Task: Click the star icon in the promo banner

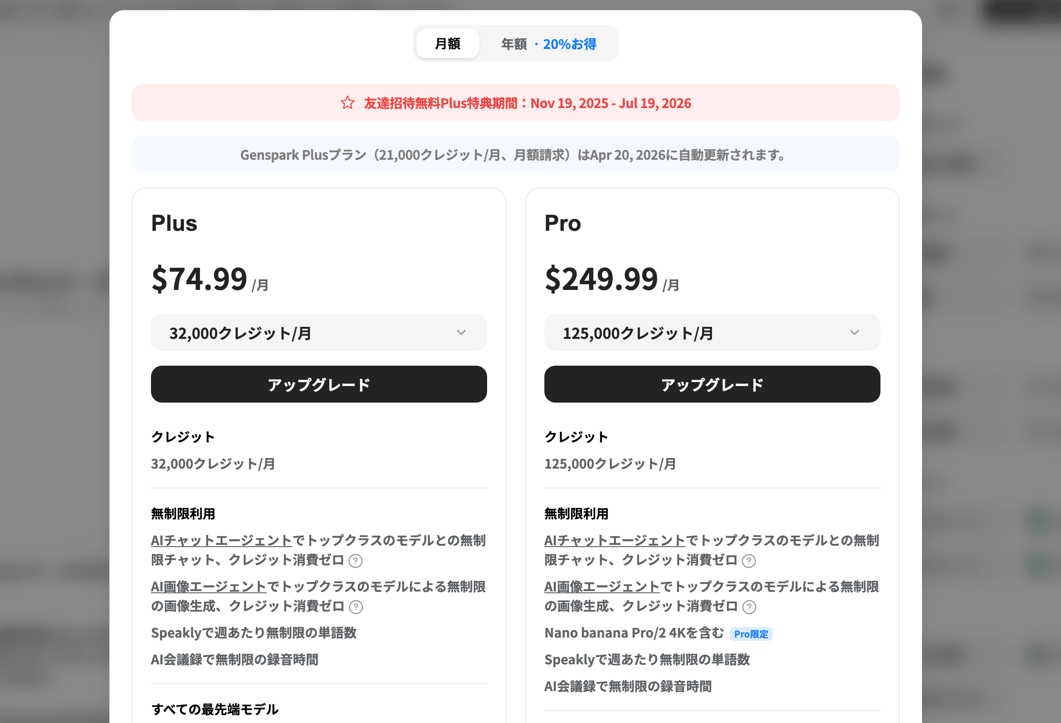Action: [348, 103]
